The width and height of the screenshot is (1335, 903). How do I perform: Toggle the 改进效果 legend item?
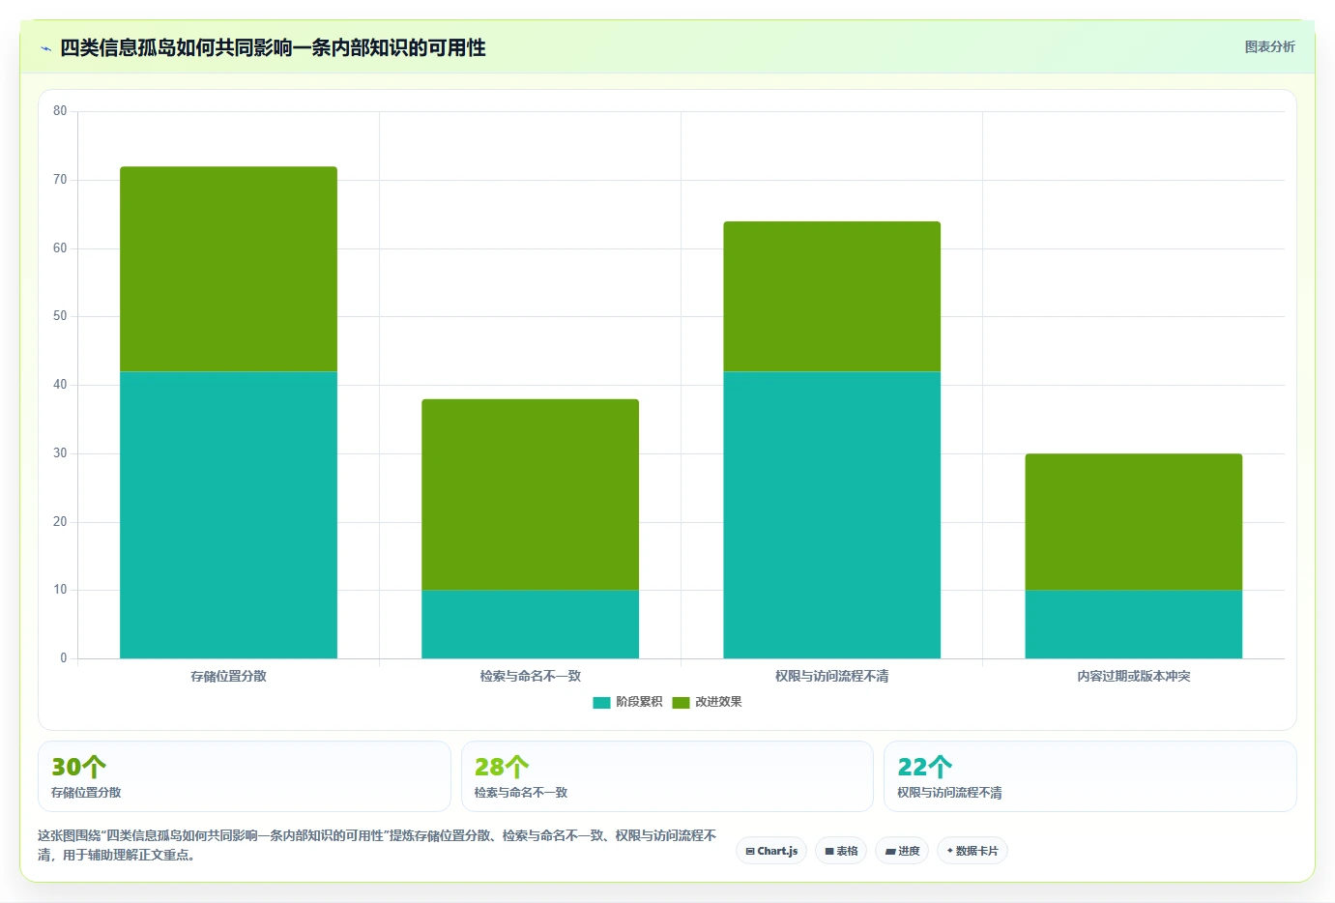tap(707, 702)
